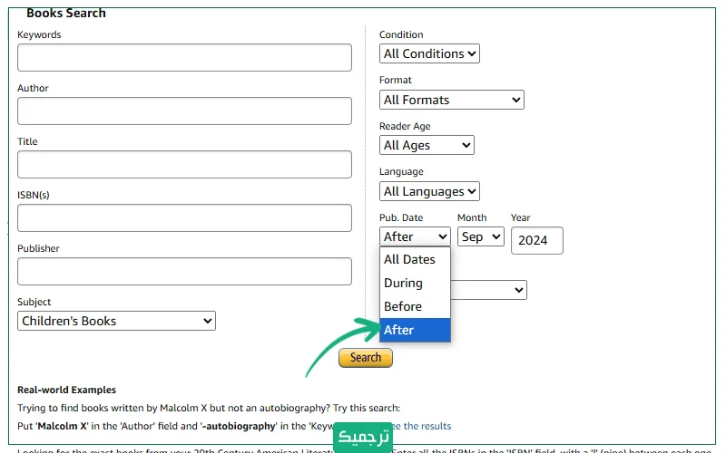Click the Year field containing 2024

536,240
